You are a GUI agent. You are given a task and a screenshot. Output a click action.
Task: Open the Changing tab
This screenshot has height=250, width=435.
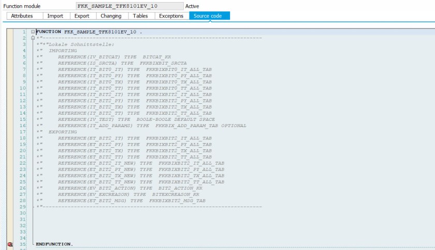pos(111,16)
